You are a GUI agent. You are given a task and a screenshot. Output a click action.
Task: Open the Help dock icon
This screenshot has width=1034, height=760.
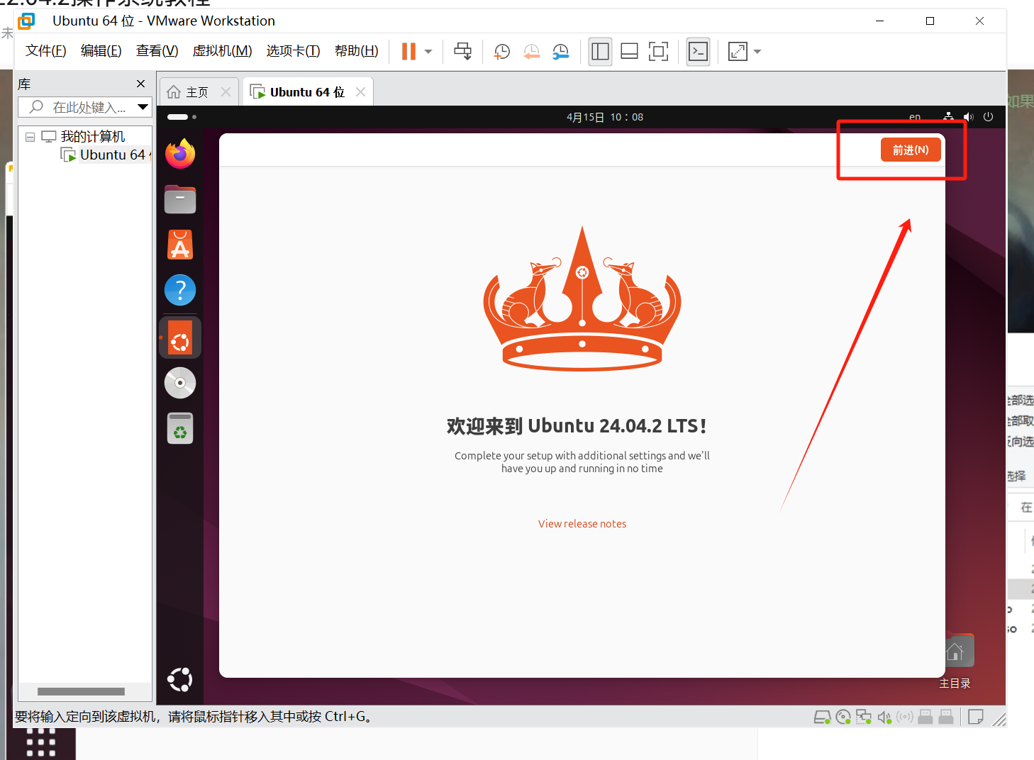point(180,290)
